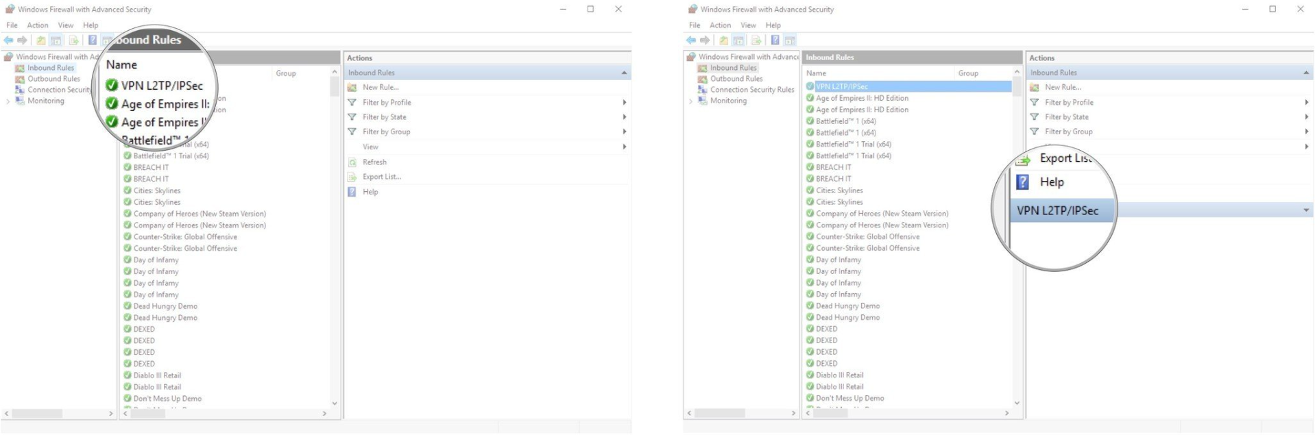Click Monitoring node icon in left window tree

(x=20, y=101)
